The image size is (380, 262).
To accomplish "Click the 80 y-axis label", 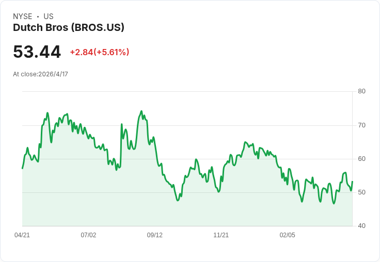I will click(x=361, y=91).
